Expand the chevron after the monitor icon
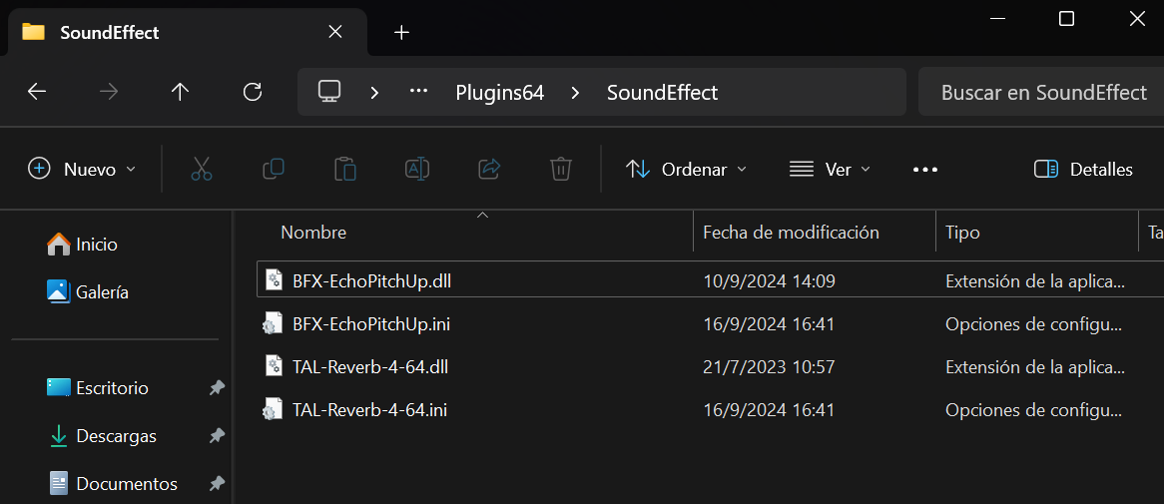The width and height of the screenshot is (1164, 504). pos(375,93)
